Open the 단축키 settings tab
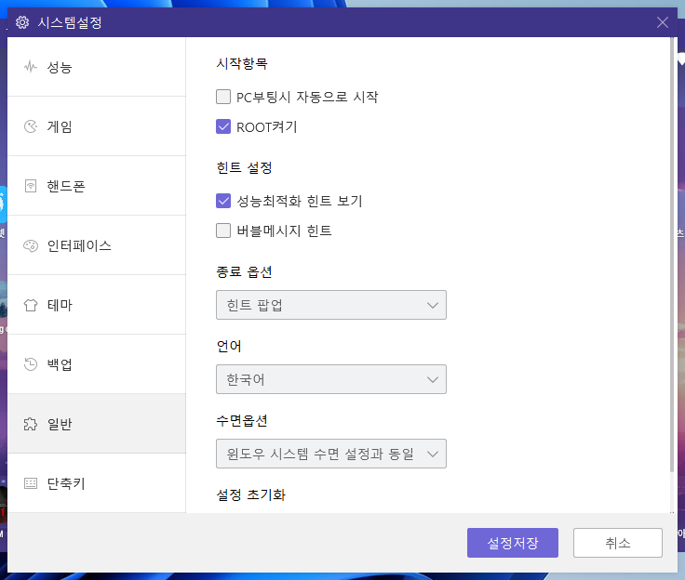685x580 pixels. [x=97, y=483]
